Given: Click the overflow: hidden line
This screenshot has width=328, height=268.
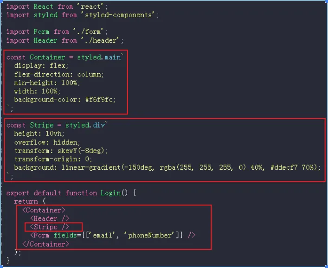Looking at the screenshot, I should (47, 142).
